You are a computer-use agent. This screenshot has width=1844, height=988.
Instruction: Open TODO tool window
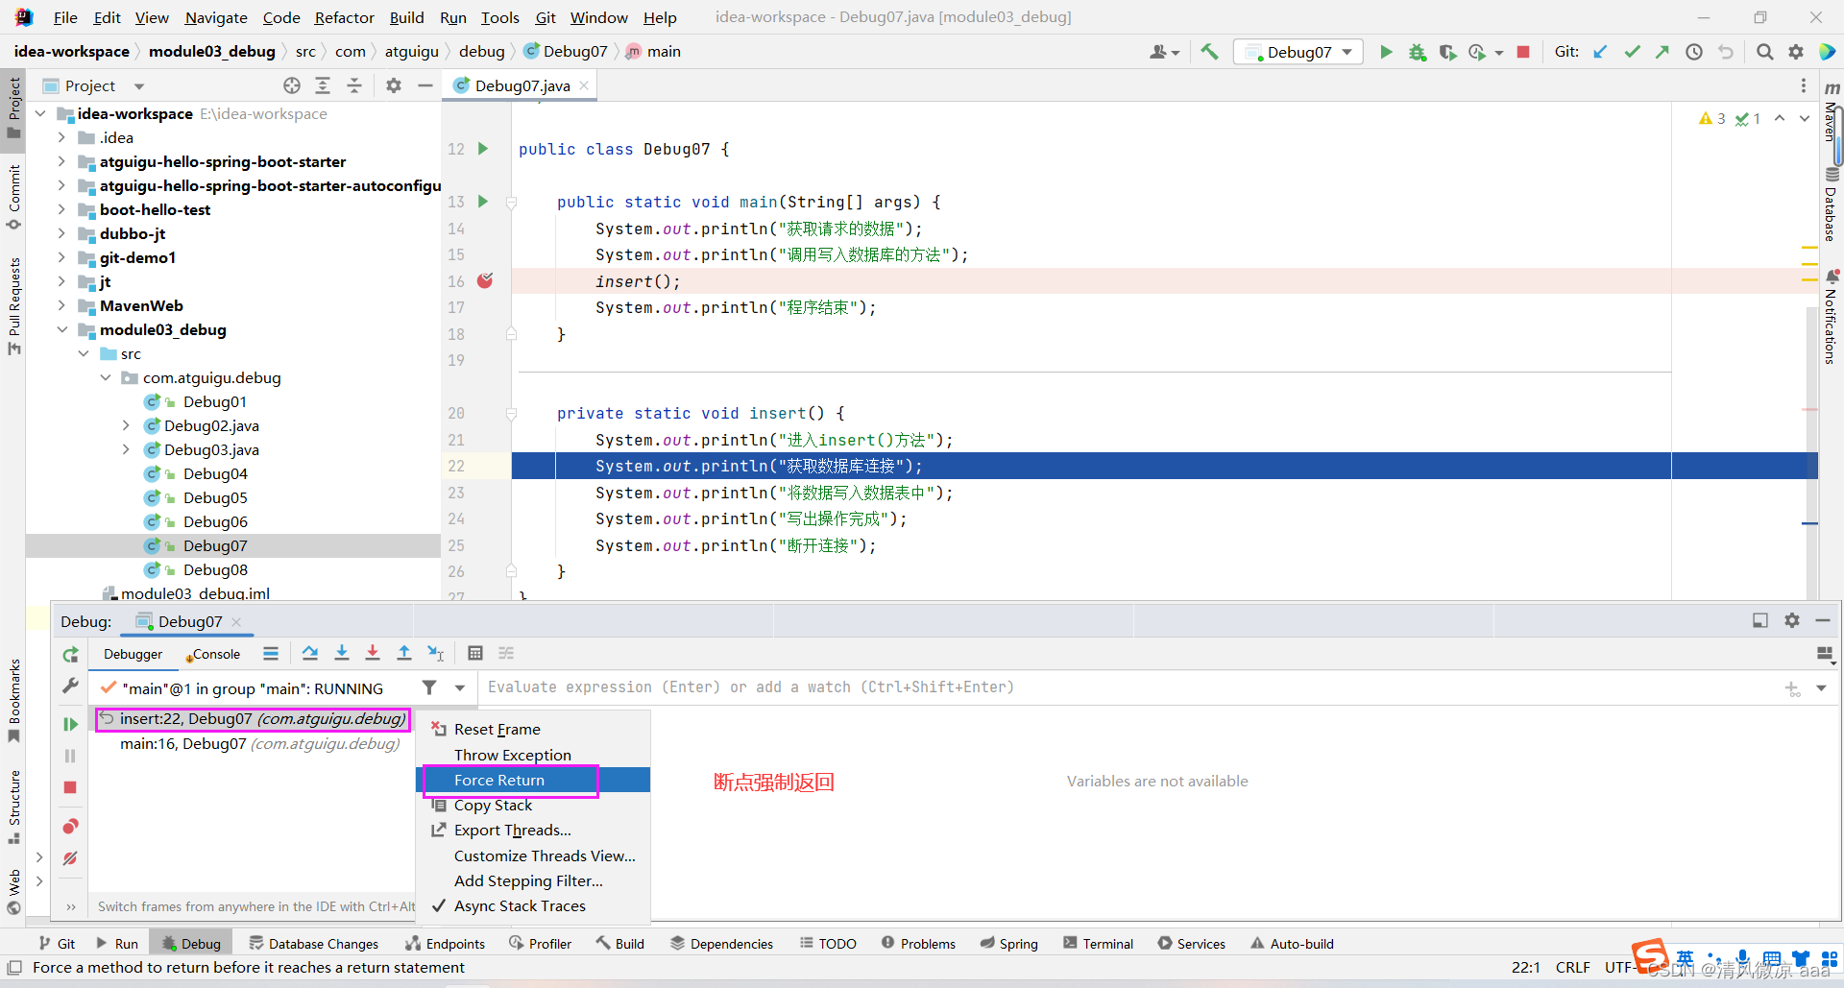[828, 943]
